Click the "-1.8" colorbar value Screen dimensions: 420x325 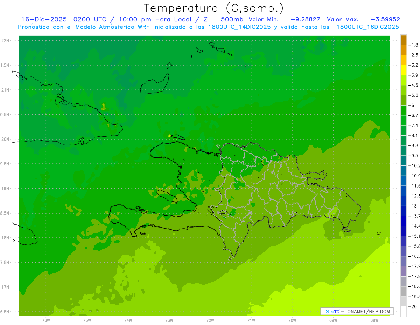[414, 45]
